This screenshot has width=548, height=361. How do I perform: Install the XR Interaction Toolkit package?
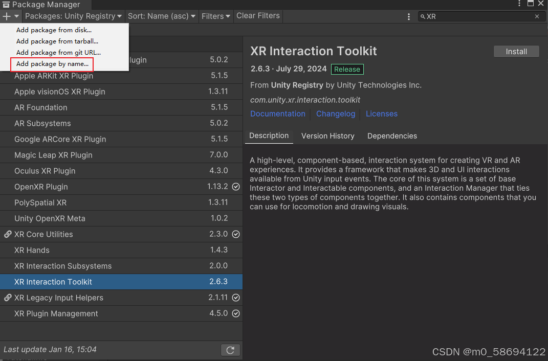(x=516, y=51)
